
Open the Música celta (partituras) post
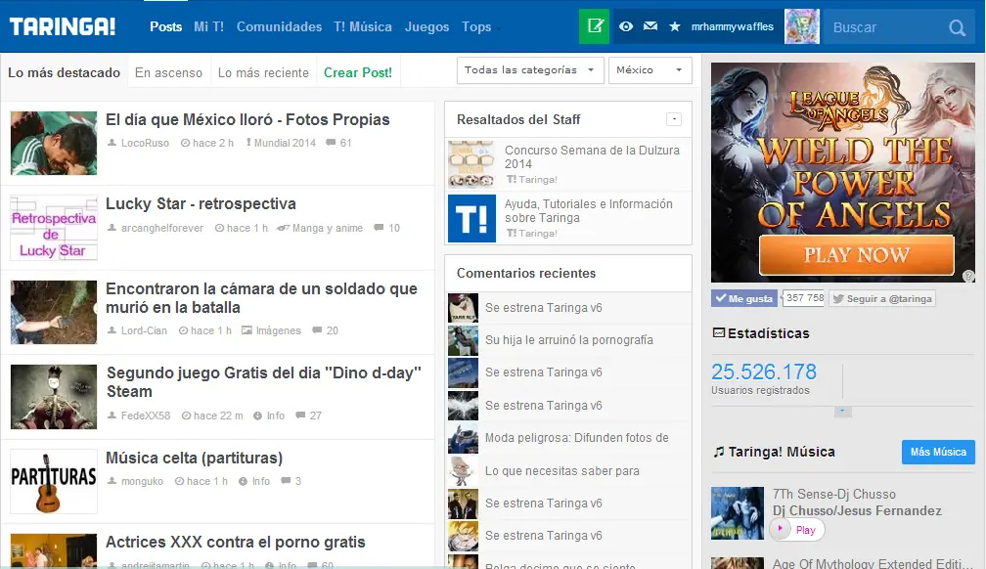[195, 458]
